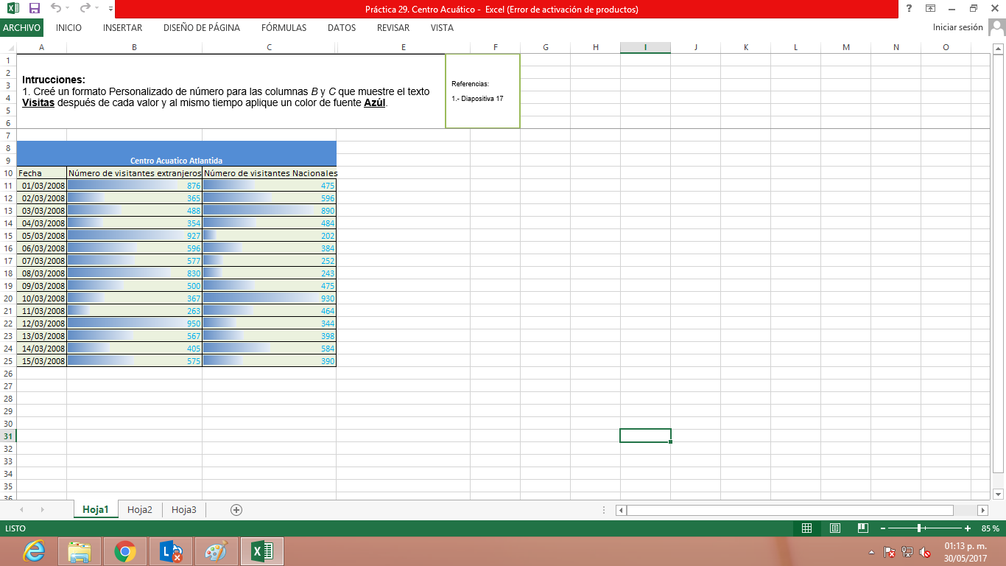
Task: Click the Hoja1 sheet tab
Action: coord(96,509)
